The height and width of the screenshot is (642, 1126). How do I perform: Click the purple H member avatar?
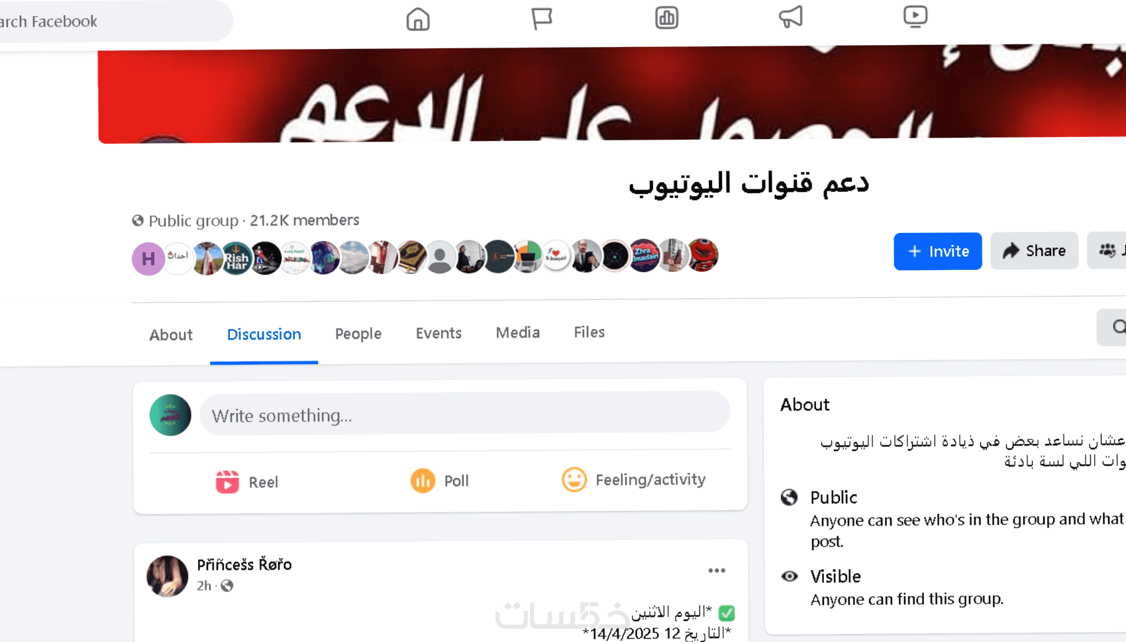[148, 259]
